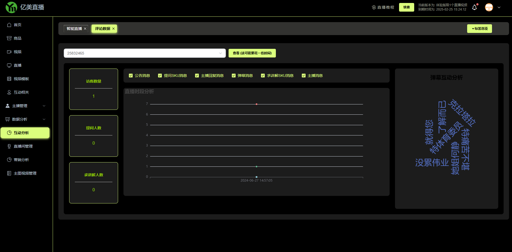
Task: Open the user avatar profile
Action: [x=489, y=7]
